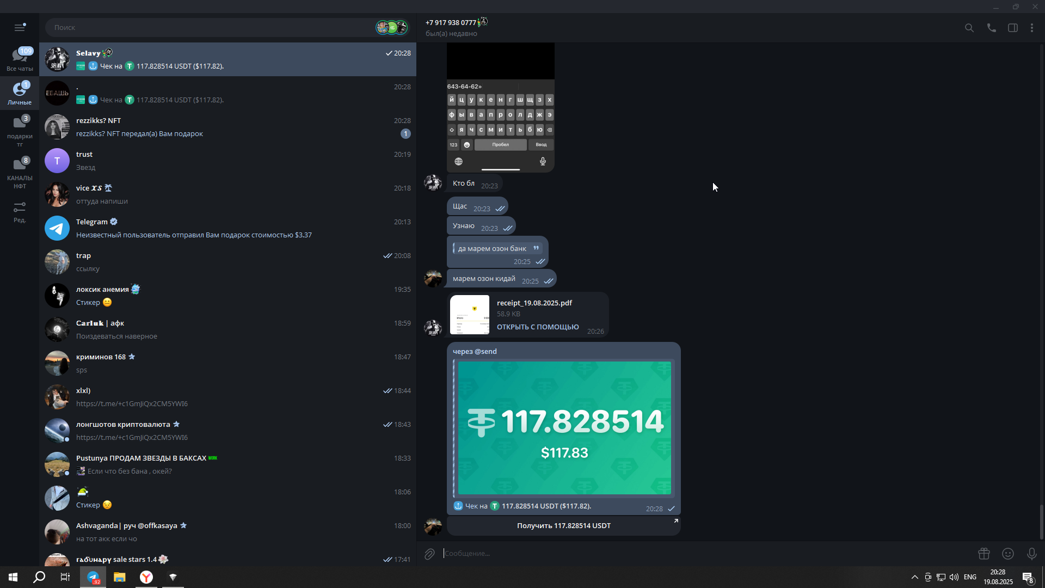Switch to the Все чаты folder
1045x588 pixels.
(20, 59)
